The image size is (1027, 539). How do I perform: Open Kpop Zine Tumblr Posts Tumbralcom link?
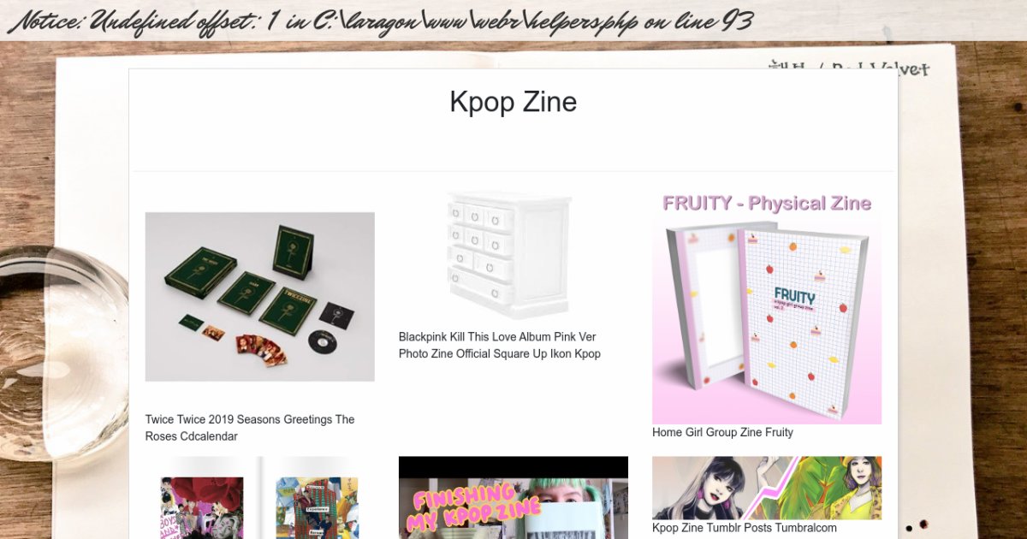pyautogui.click(x=745, y=528)
